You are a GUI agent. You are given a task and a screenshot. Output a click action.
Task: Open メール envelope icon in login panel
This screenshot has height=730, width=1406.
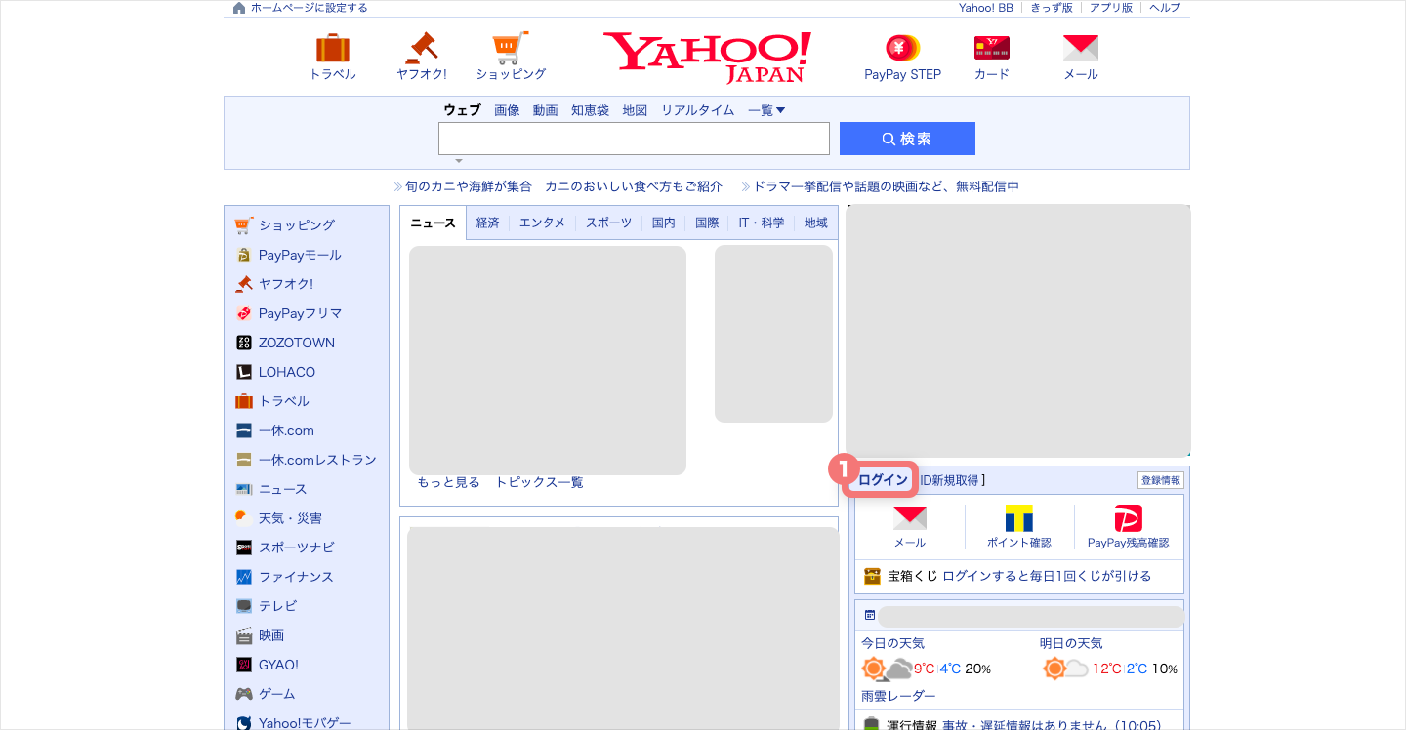pos(910,518)
